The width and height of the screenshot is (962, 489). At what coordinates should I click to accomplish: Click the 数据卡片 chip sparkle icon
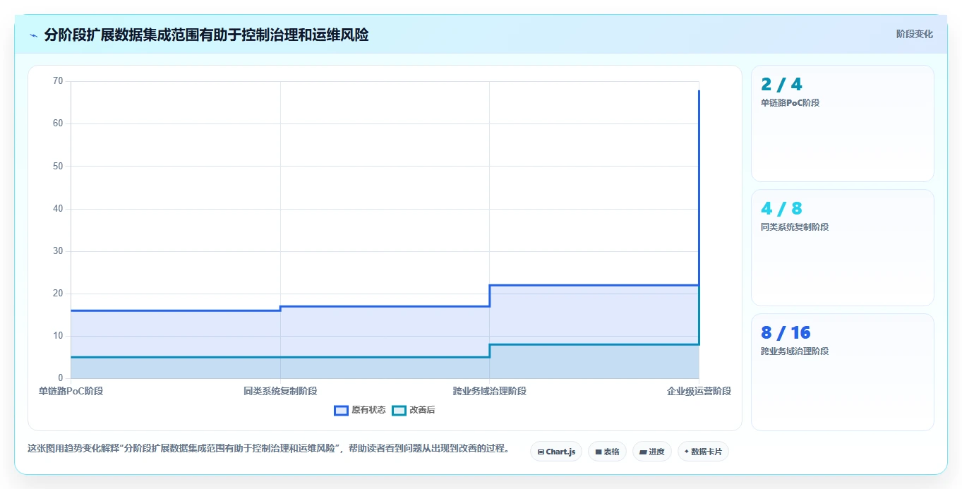[687, 452]
